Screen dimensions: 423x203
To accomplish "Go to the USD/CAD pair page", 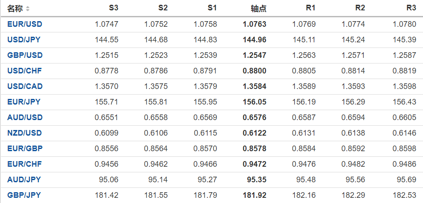I will point(25,86).
